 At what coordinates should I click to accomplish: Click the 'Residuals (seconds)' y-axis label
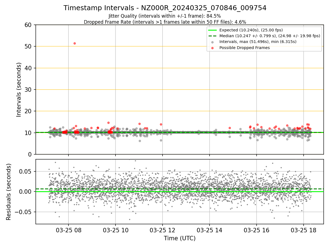pos(9,192)
